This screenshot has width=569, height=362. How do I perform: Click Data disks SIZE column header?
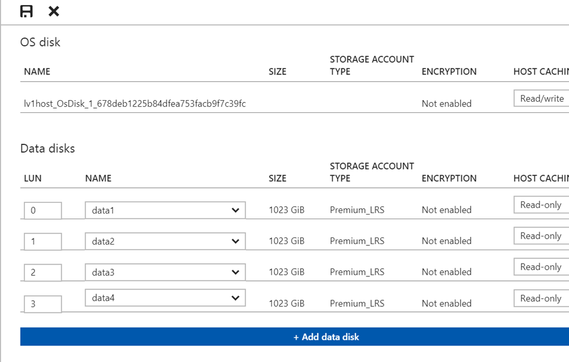[277, 178]
